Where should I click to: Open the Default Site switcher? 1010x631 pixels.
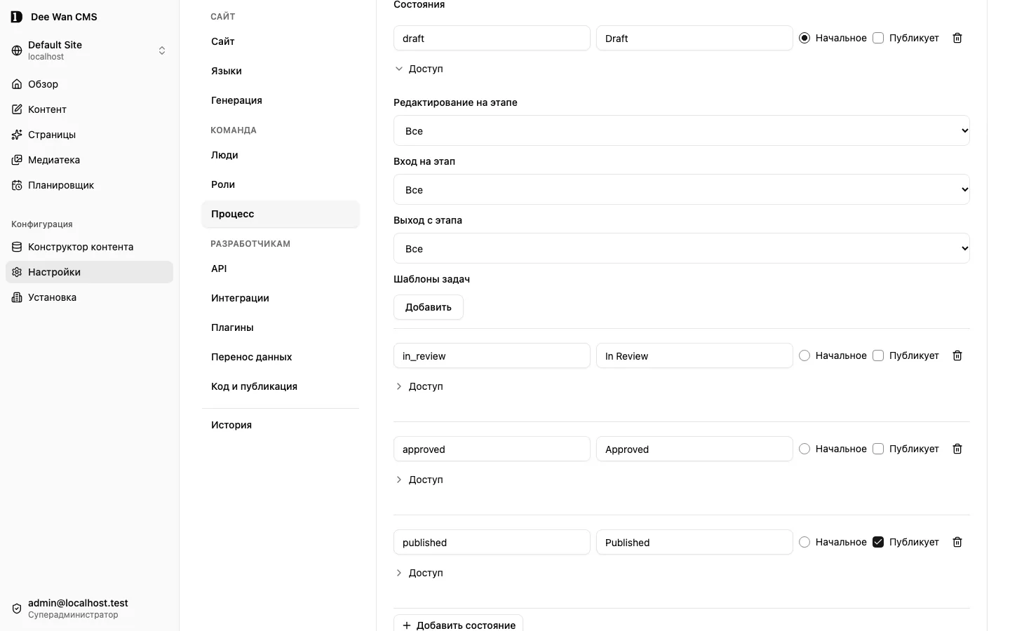[89, 50]
